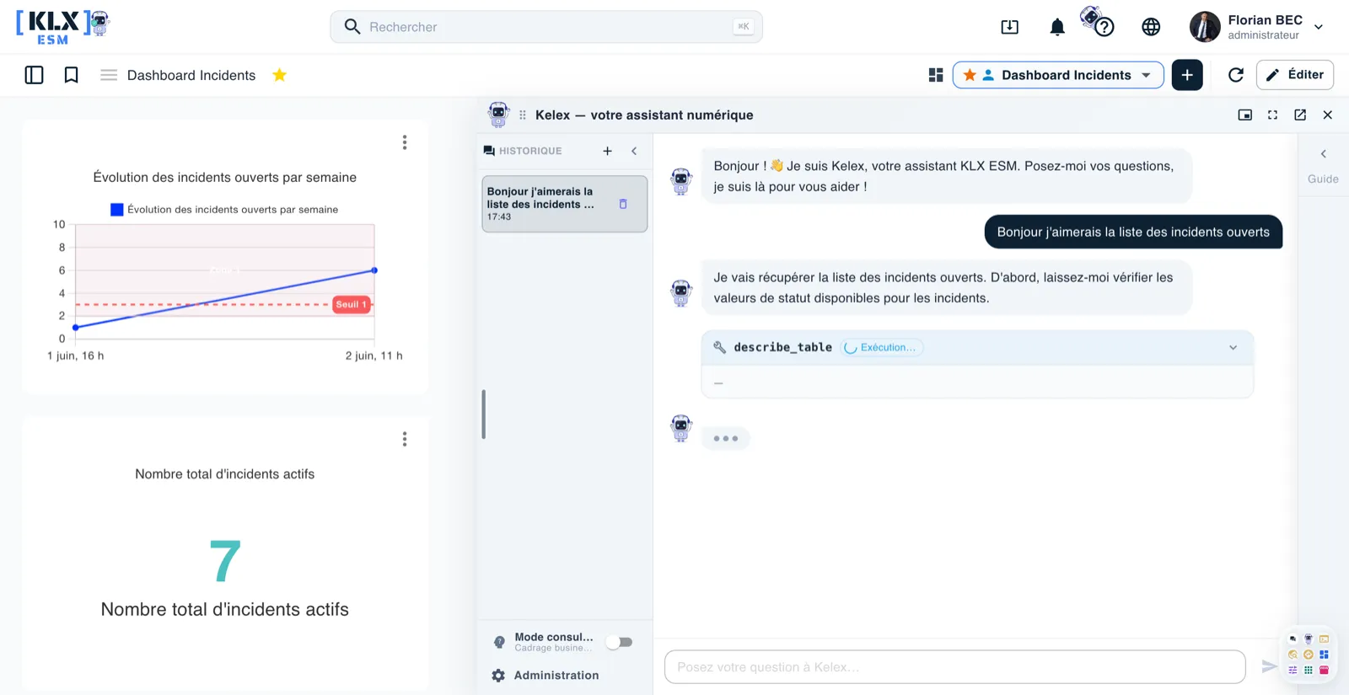Click the Kelex greeting message
1349x695 pixels.
[946, 176]
